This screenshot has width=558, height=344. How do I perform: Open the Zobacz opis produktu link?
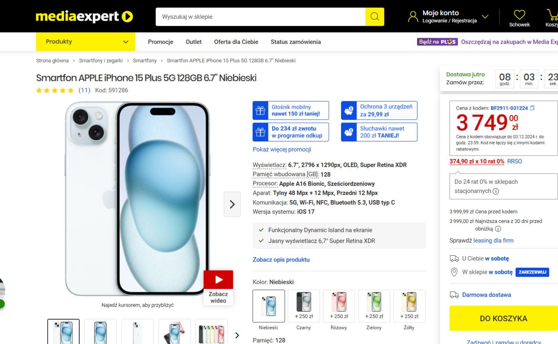click(281, 260)
